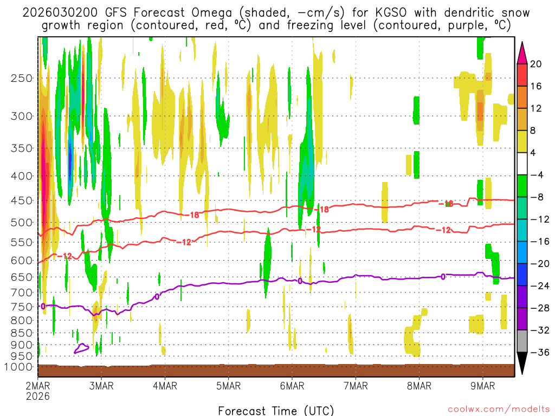This screenshot has height=416, width=555.
Task: Click the -12 contour label near 8MAR
Action: (x=443, y=230)
